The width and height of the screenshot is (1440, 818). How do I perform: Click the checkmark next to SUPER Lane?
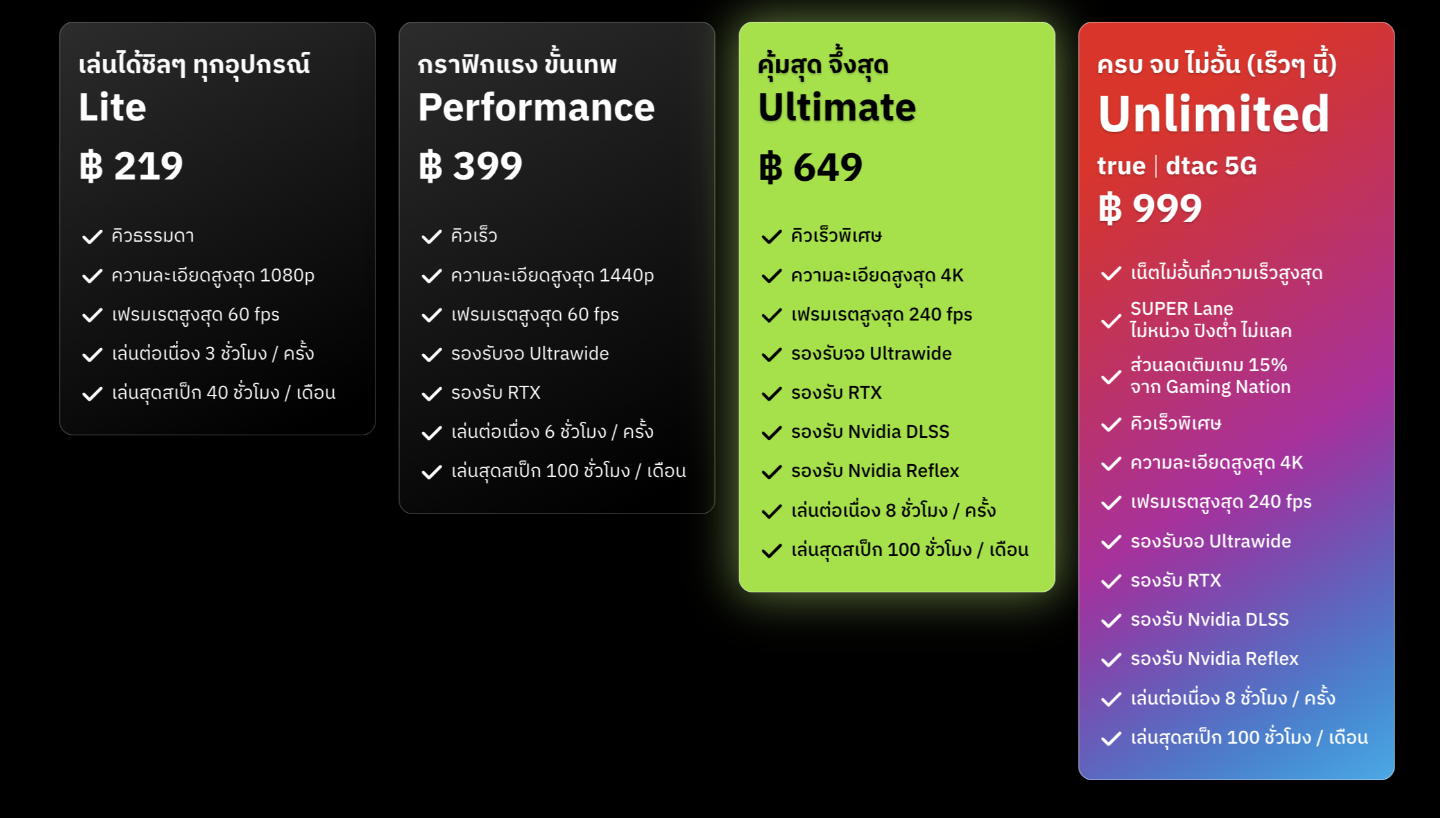1111,321
